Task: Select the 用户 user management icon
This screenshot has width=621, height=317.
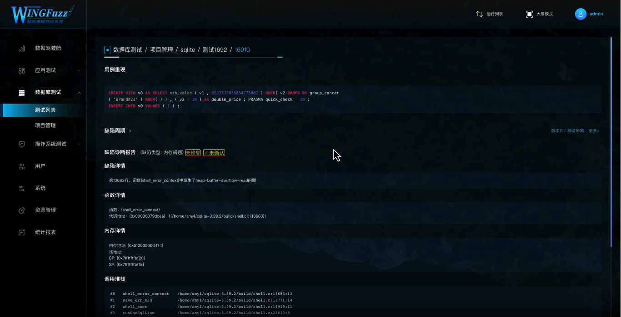Action: (21, 166)
